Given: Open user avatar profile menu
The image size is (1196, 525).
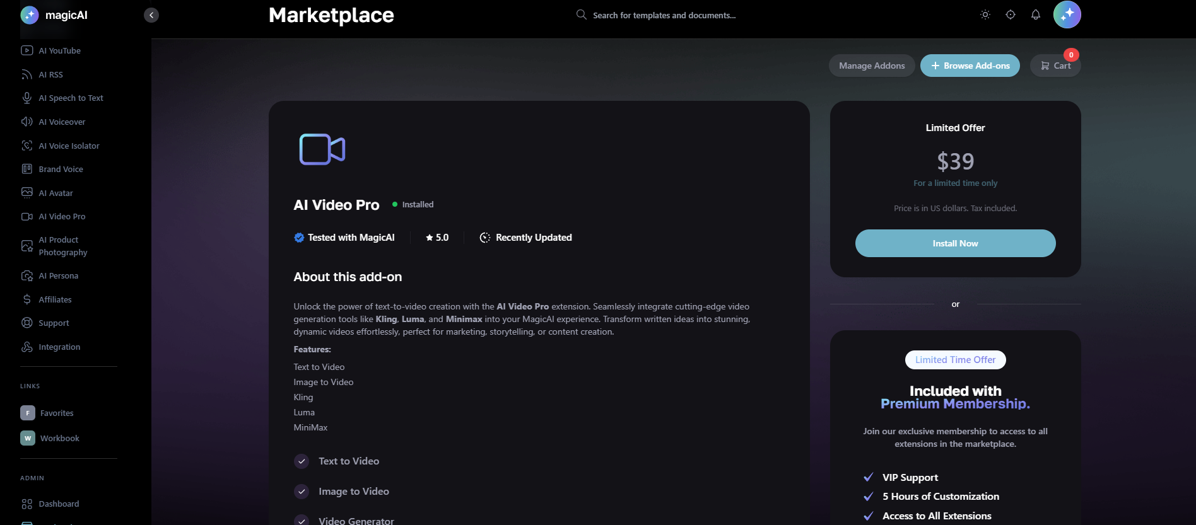Looking at the screenshot, I should coord(1067,14).
